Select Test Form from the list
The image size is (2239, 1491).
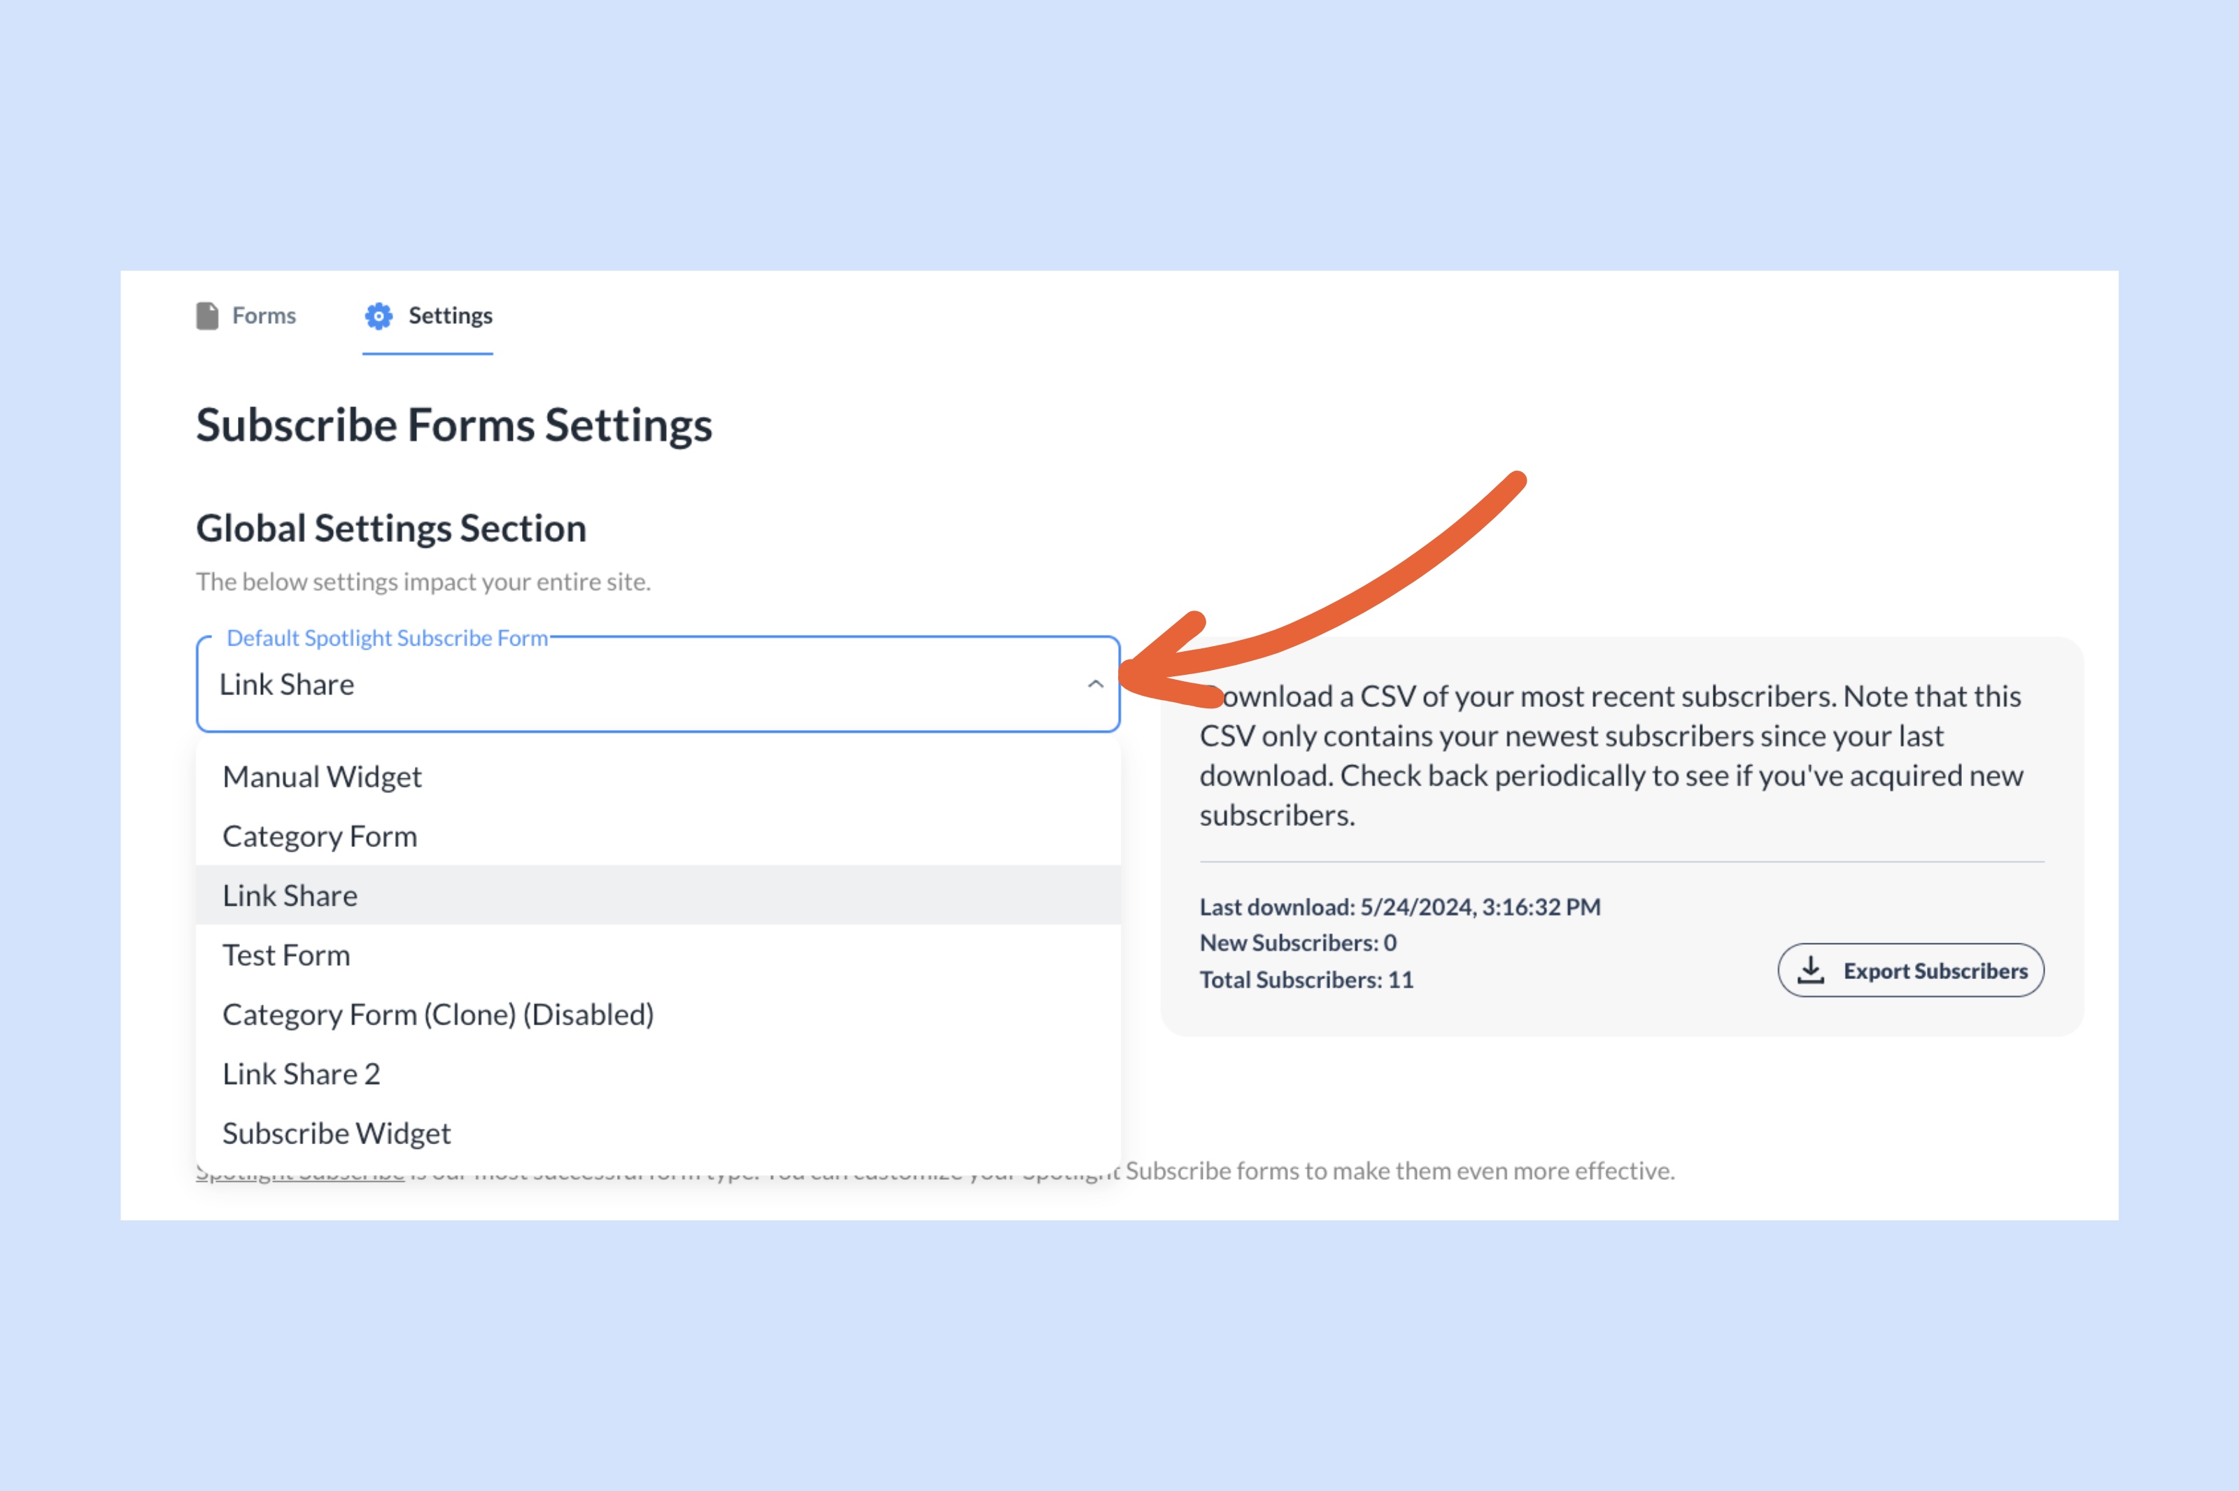point(285,955)
